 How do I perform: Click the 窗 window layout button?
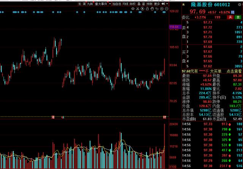coord(144,4)
